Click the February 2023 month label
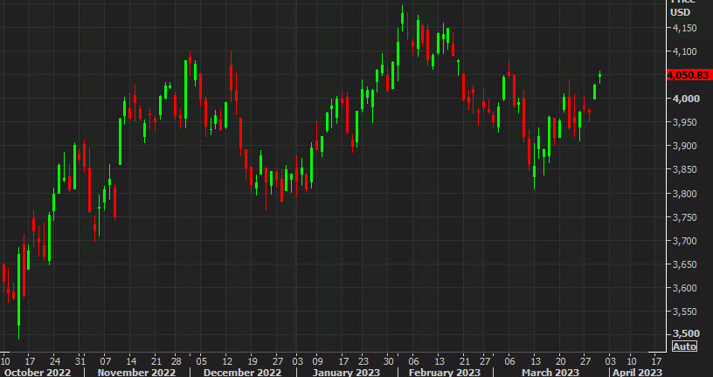 point(444,373)
